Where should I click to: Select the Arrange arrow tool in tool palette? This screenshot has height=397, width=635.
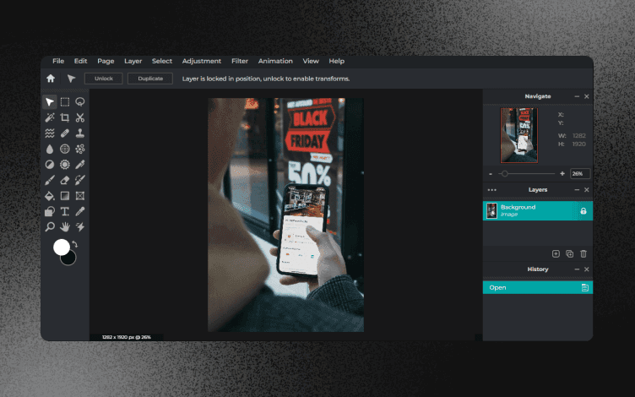tap(50, 102)
